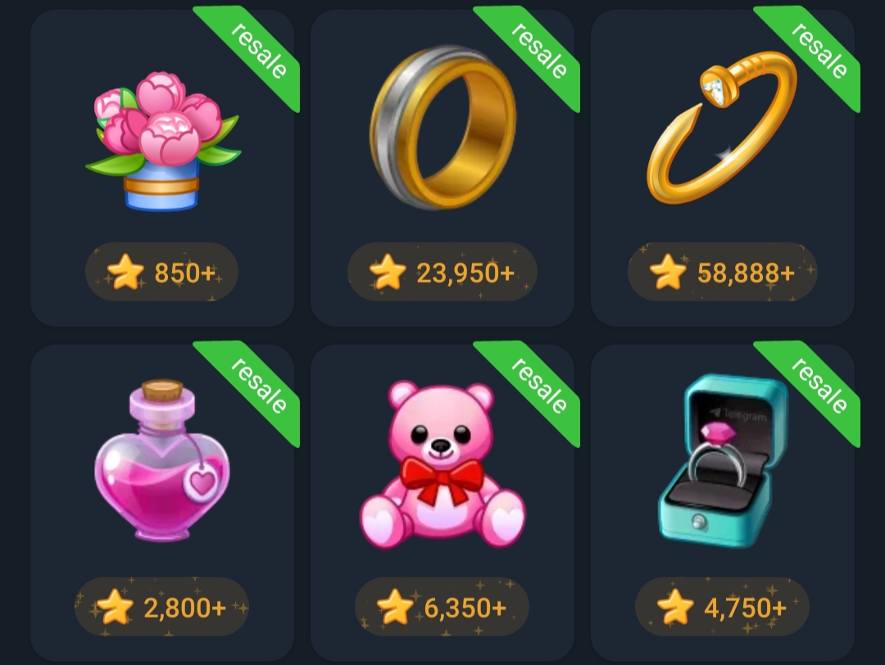Click the 850+ stars price button
885x665 pixels.
[x=162, y=272]
